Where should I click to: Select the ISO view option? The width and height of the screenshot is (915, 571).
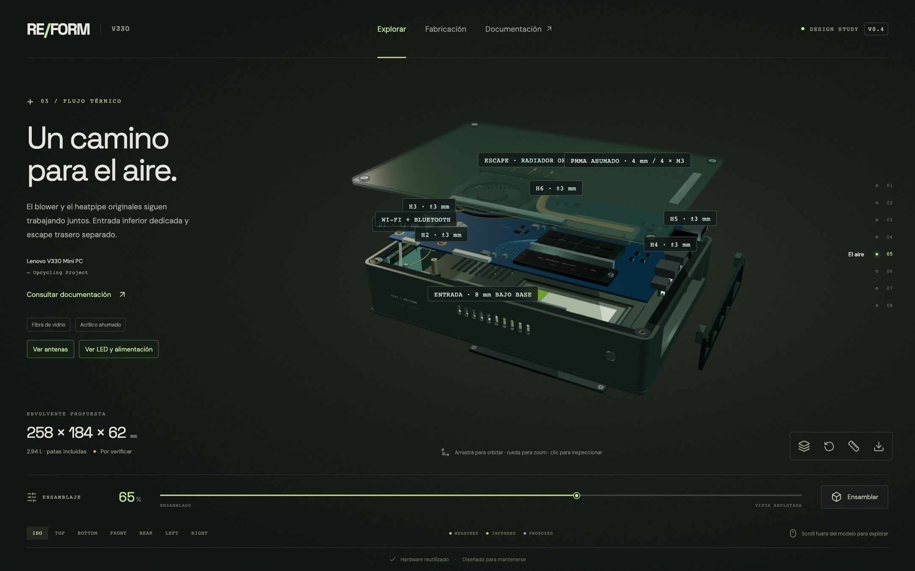37,533
